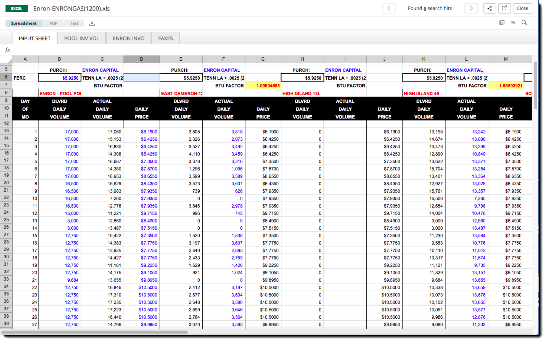The height and width of the screenshot is (346, 550).
Task: Open document in new window icon
Action: [504, 8]
